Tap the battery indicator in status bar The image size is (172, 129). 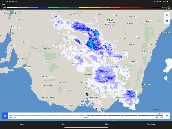168,2
